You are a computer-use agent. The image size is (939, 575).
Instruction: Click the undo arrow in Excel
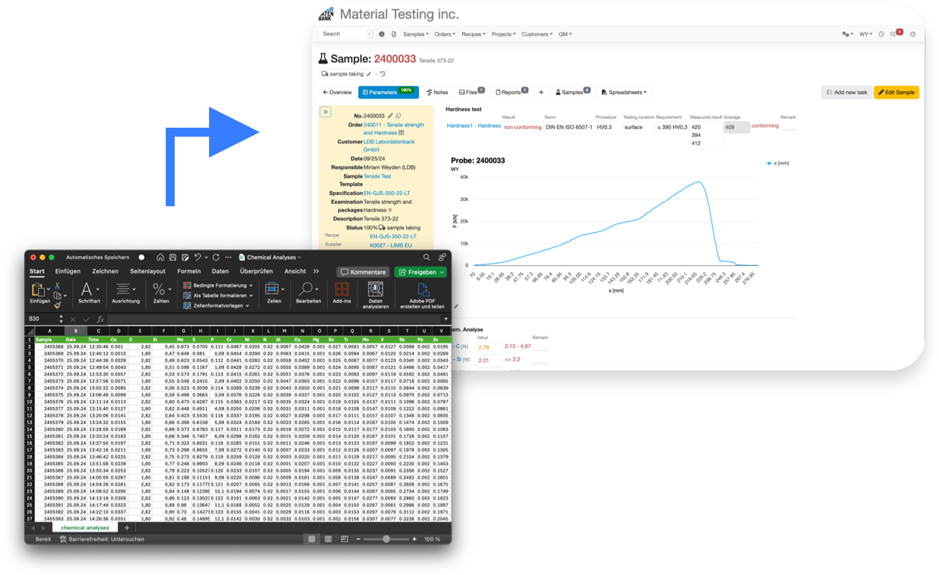(198, 257)
